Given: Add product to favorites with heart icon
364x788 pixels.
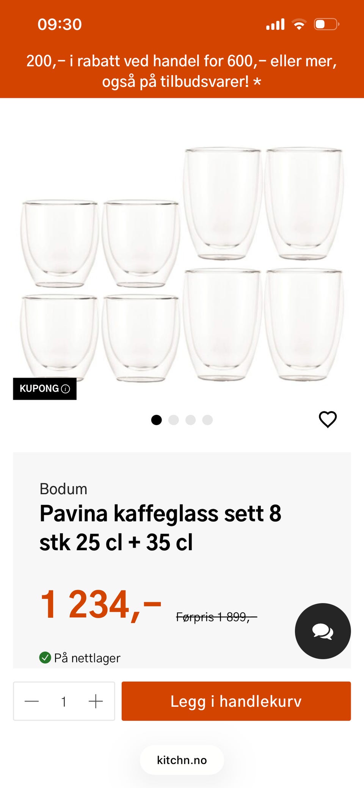Looking at the screenshot, I should pyautogui.click(x=328, y=419).
